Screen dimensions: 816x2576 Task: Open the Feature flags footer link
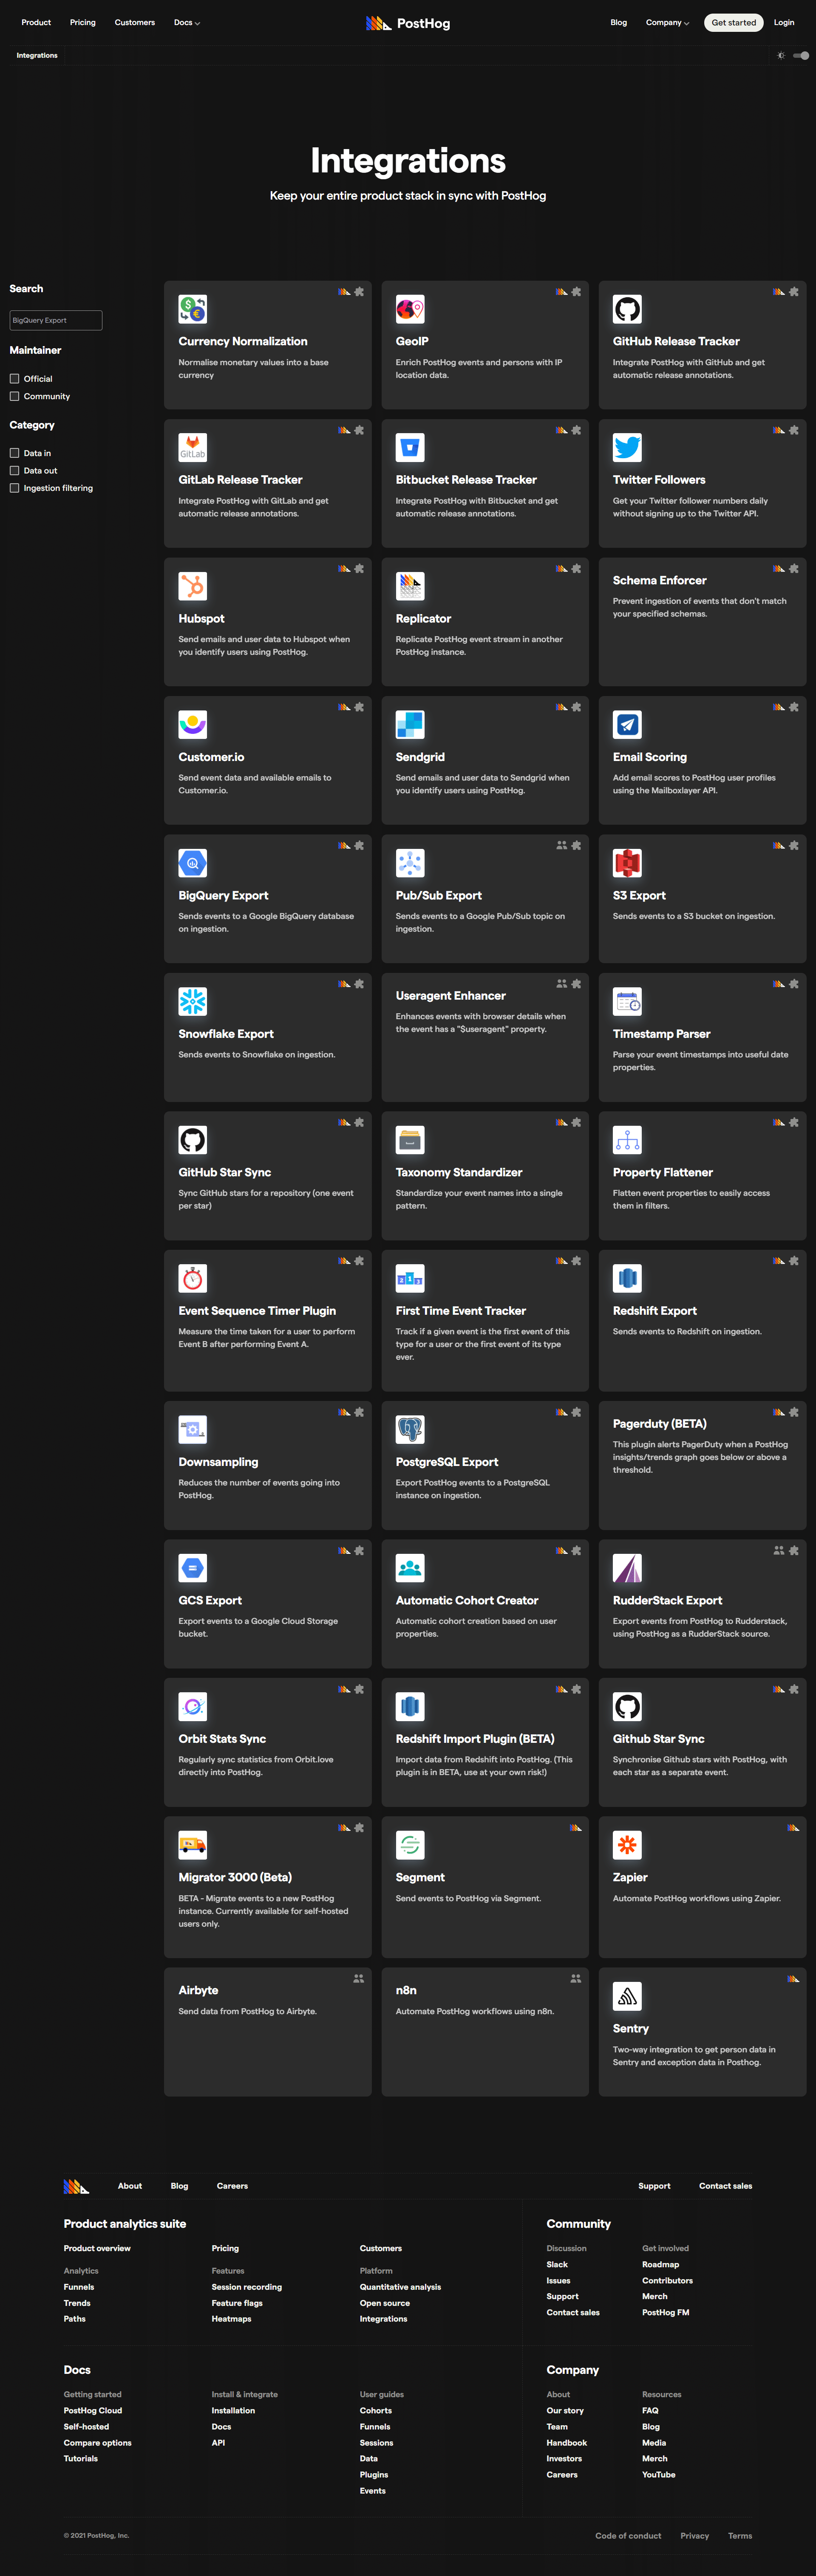237,2303
